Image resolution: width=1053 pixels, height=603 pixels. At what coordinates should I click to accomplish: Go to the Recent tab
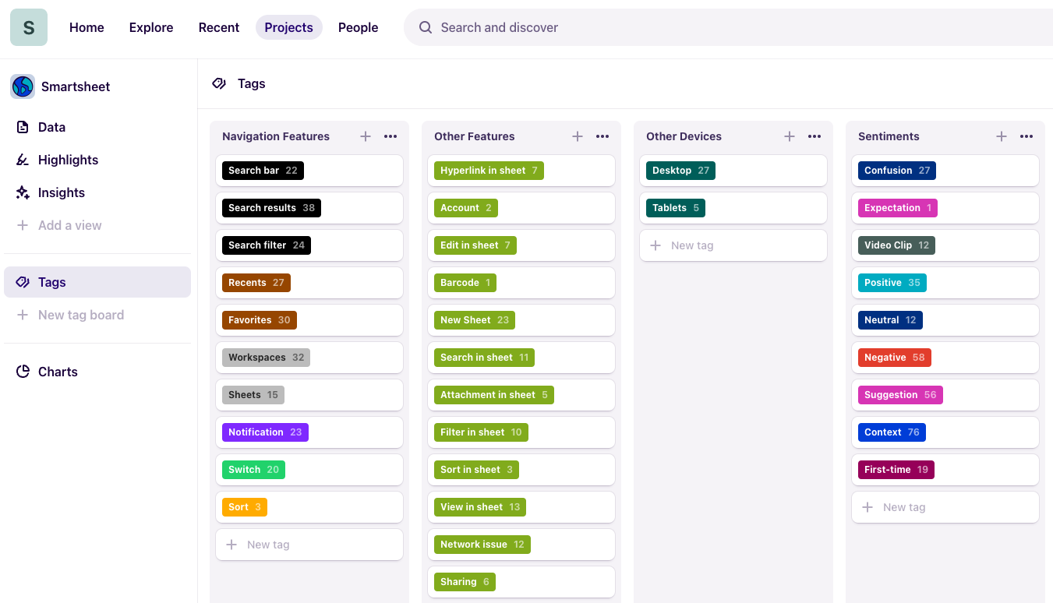[219, 27]
